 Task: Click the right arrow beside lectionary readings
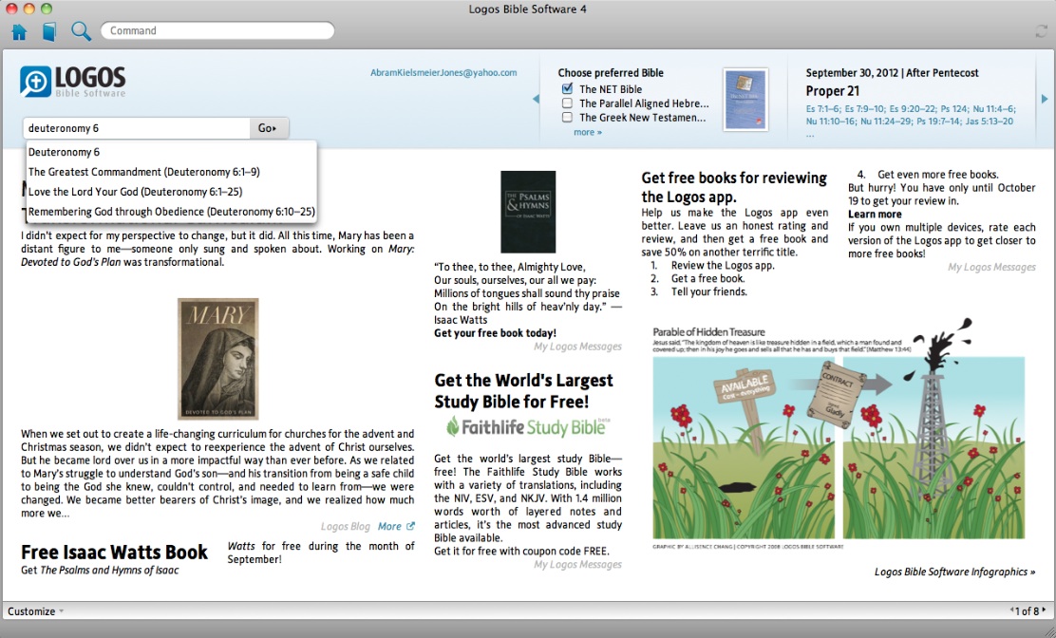click(1045, 99)
